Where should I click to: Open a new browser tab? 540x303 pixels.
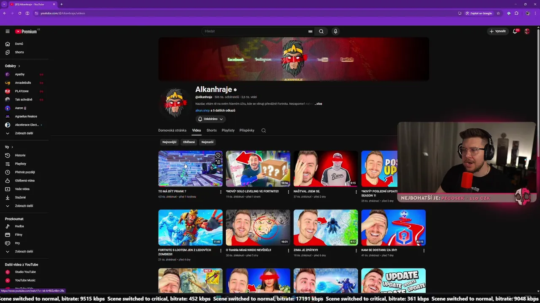[x=62, y=4]
